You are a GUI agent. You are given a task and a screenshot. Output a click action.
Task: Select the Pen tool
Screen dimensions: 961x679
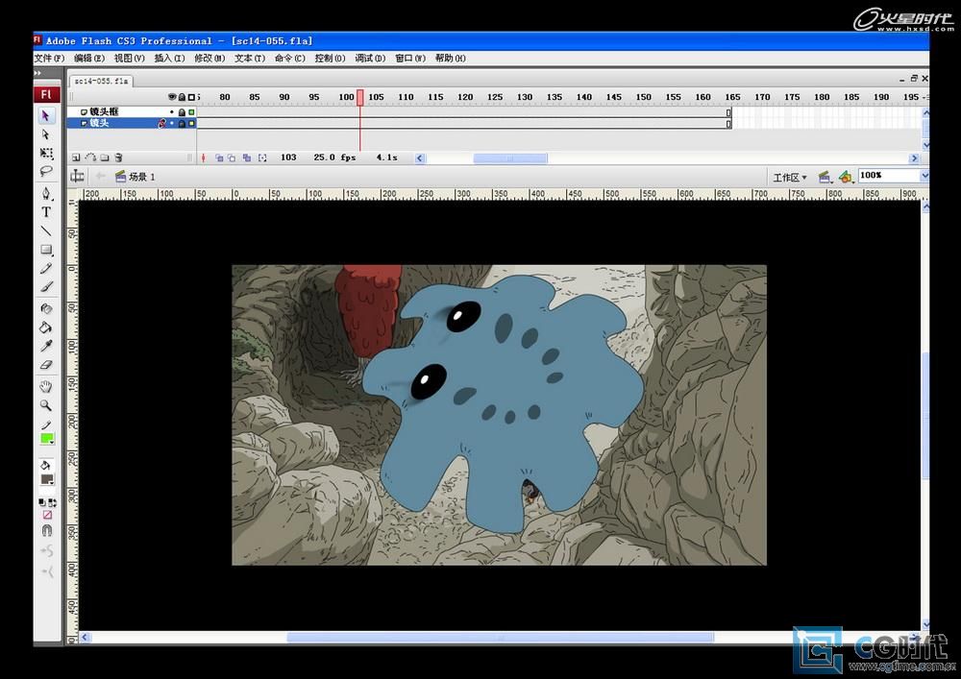coord(46,193)
